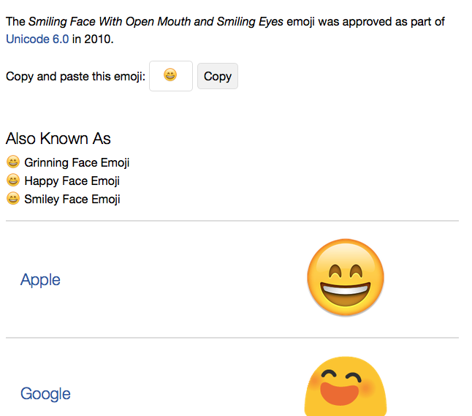Click the 'Copy and paste this emoji:' label

(x=75, y=77)
